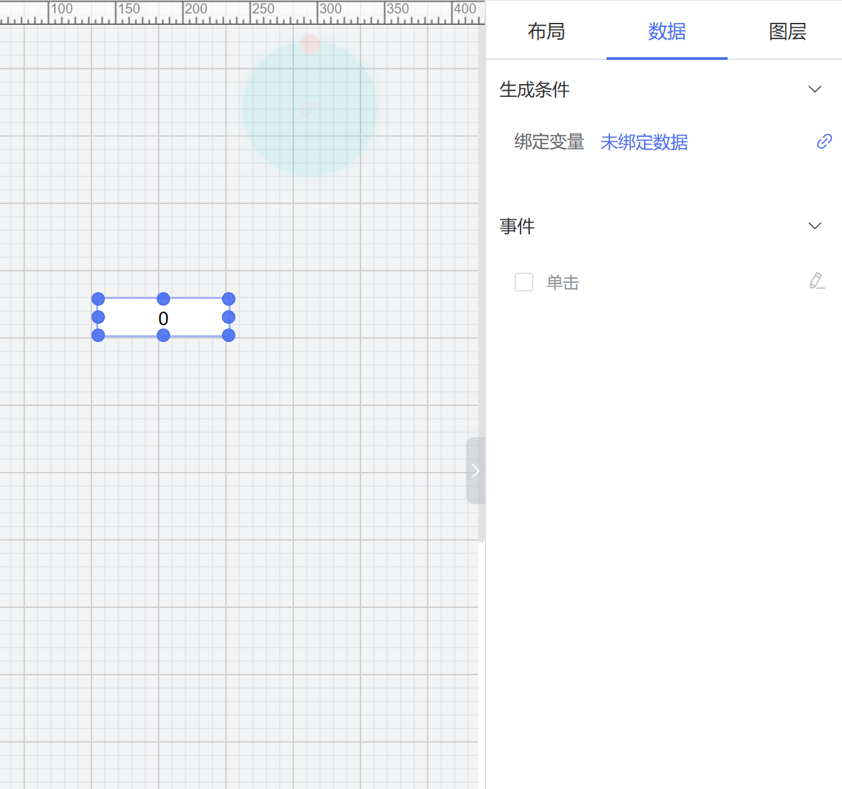Click the text box showing 0

pyautogui.click(x=163, y=318)
